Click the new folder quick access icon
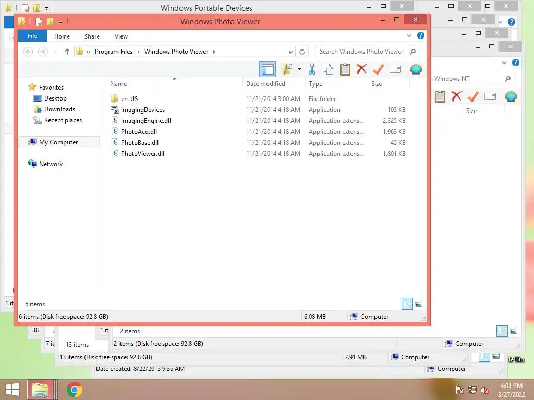 click(50, 22)
